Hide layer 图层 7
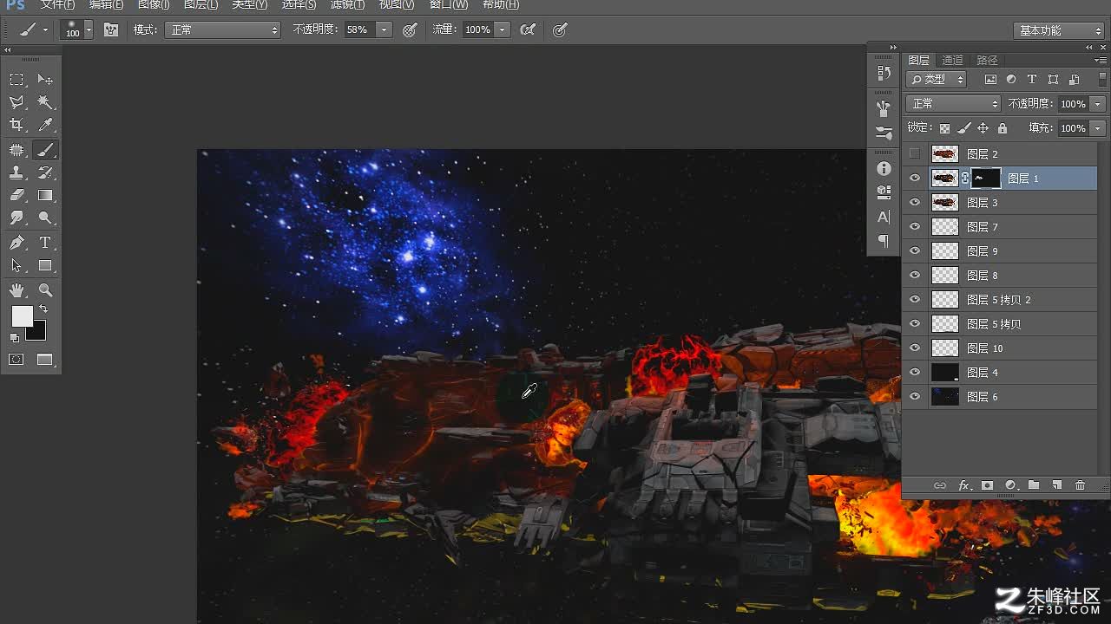Image resolution: width=1111 pixels, height=624 pixels. 914,226
